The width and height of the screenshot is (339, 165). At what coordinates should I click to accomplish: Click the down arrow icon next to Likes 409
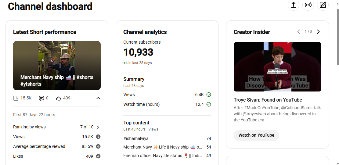tap(98, 156)
